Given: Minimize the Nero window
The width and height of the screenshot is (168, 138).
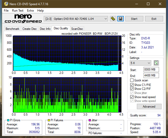Looking at the screenshot, I should click(137, 4).
